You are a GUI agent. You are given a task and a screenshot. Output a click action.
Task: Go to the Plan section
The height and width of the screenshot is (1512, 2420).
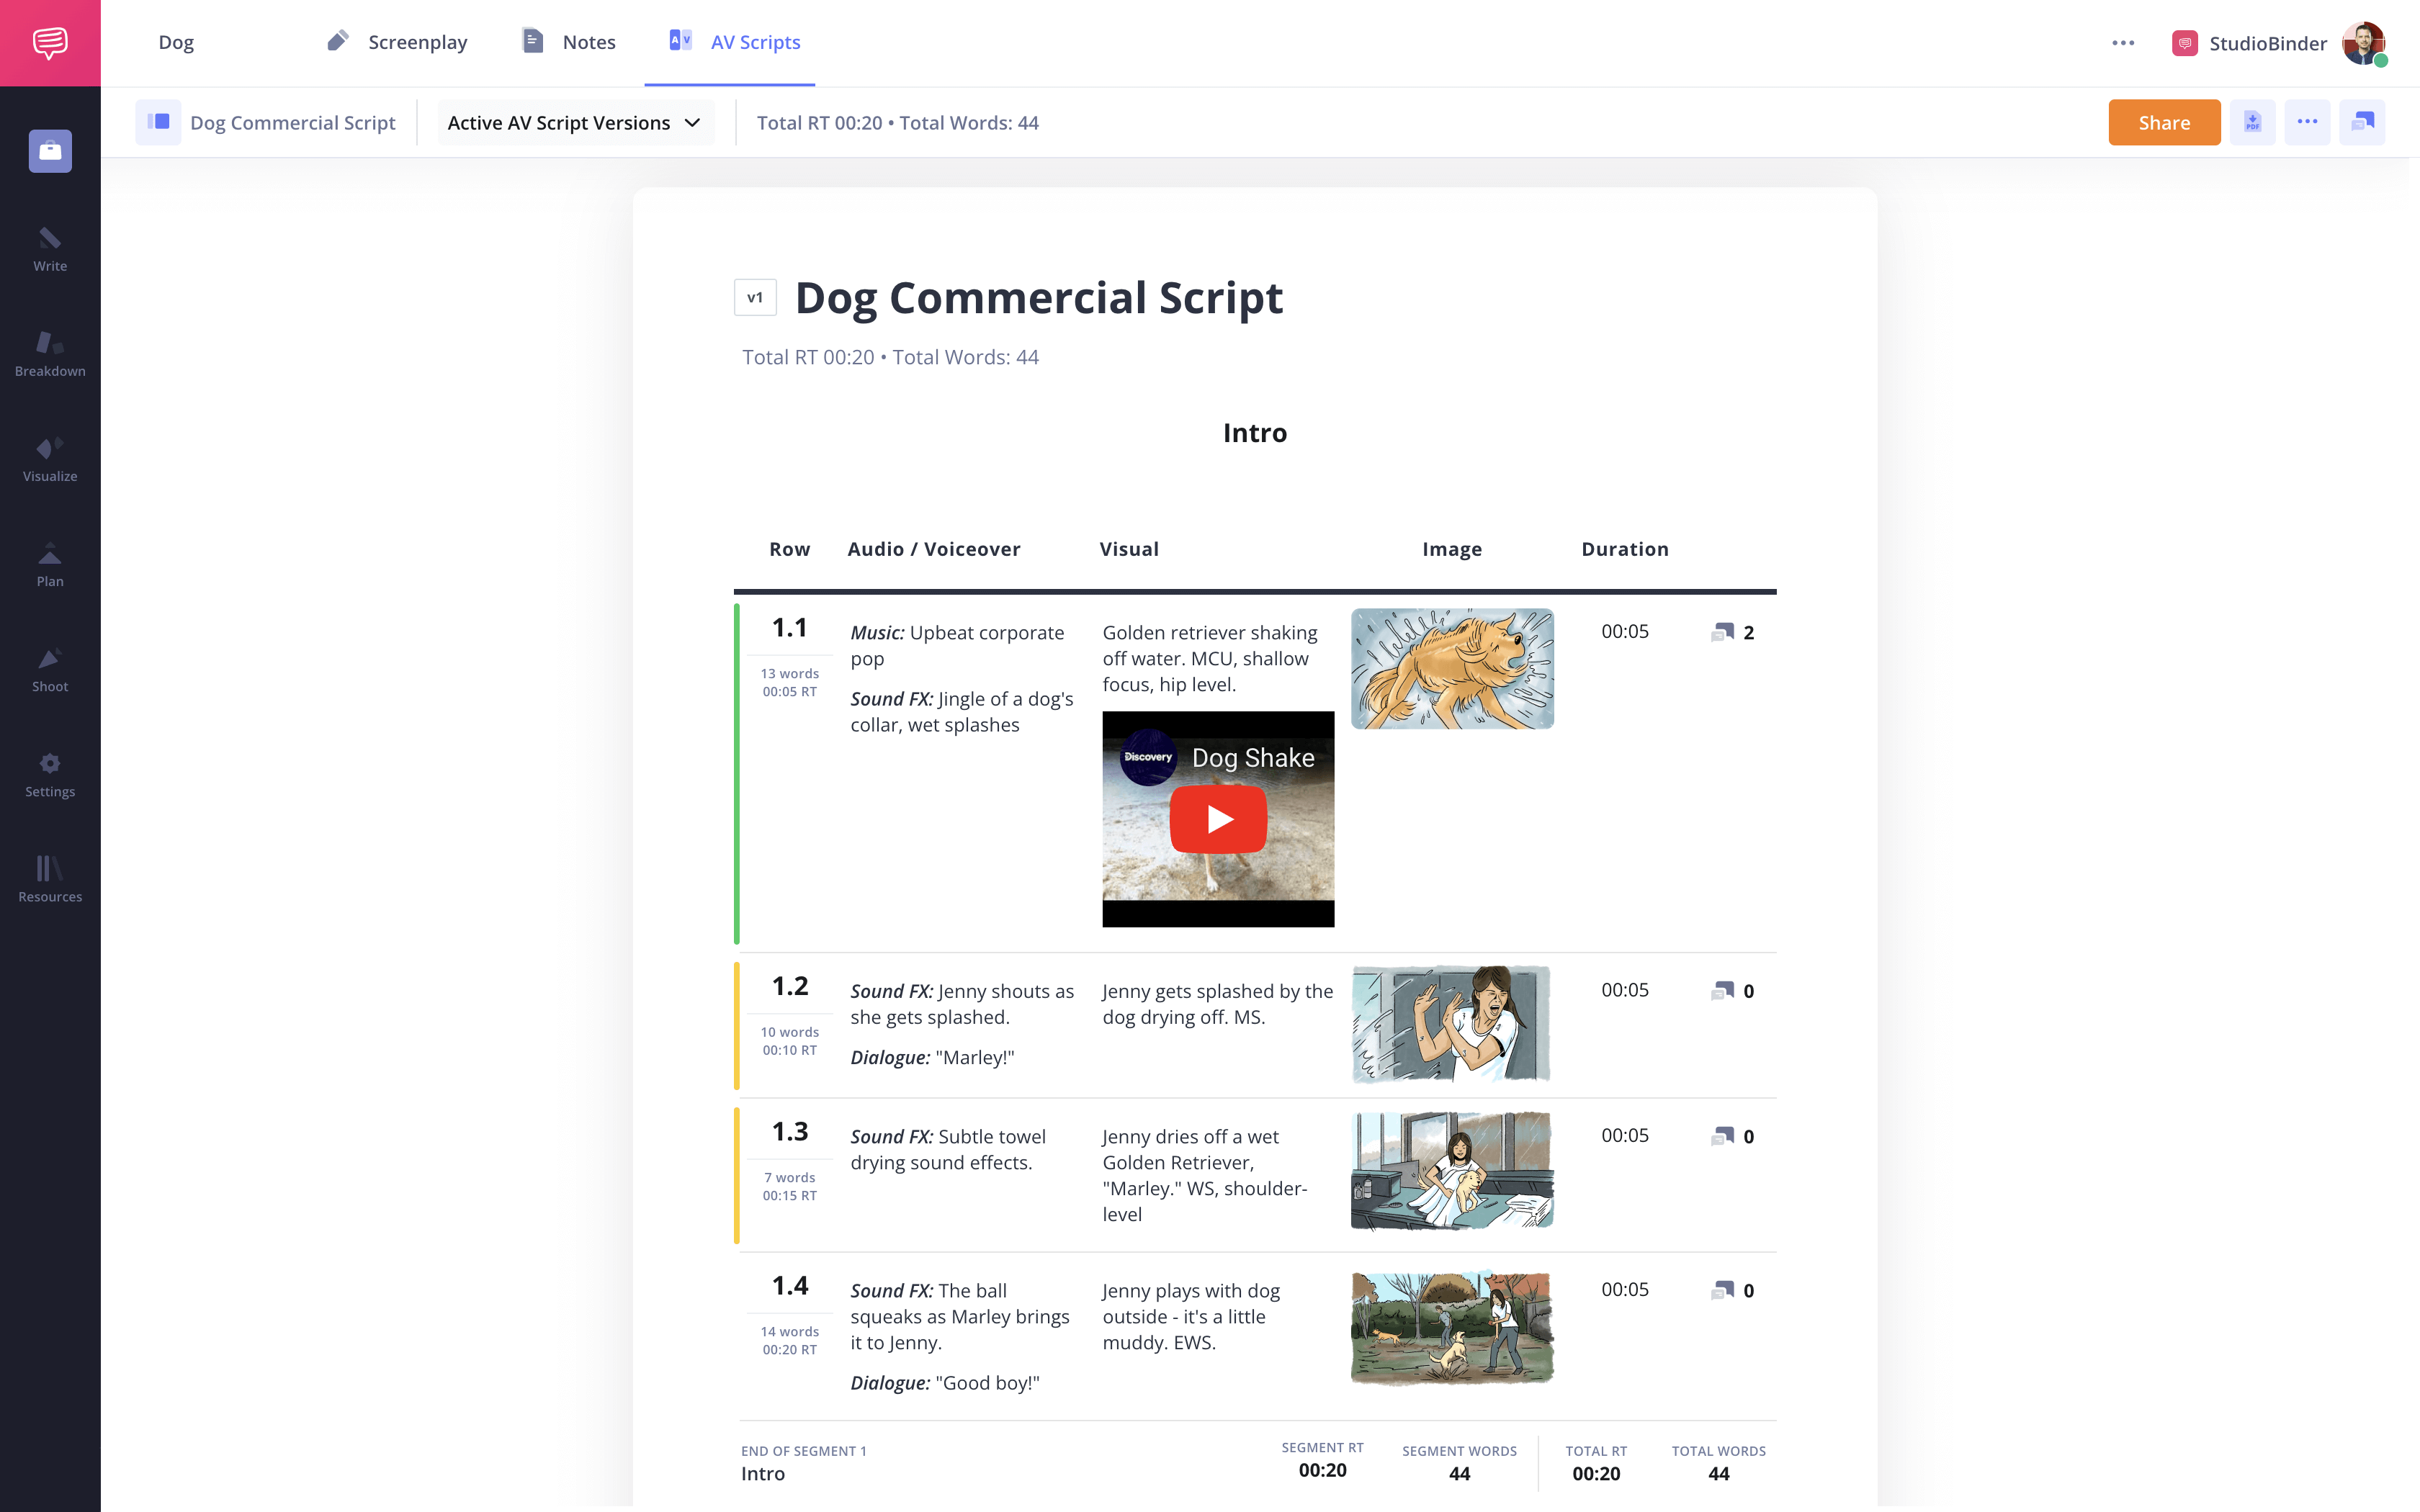(x=49, y=563)
